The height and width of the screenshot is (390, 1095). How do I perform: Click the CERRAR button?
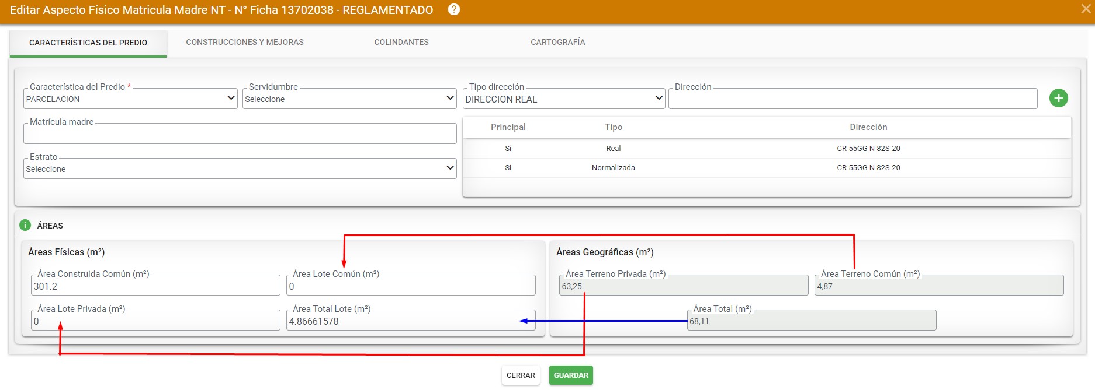[521, 375]
